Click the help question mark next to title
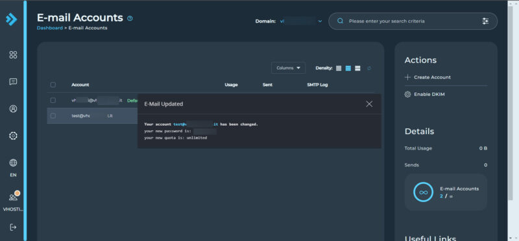The image size is (519, 241). coord(130,19)
